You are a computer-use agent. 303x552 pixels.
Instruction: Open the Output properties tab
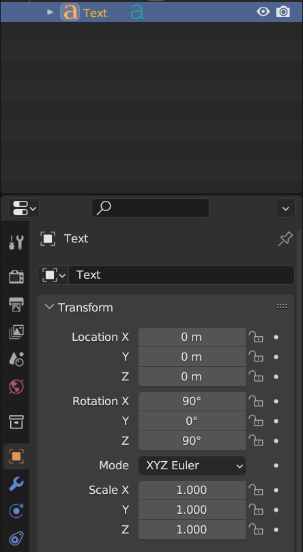[16, 304]
